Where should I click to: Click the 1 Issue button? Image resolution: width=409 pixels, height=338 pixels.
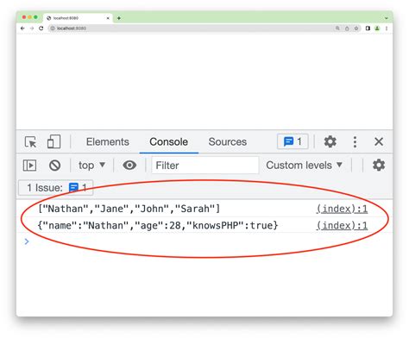pyautogui.click(x=56, y=188)
